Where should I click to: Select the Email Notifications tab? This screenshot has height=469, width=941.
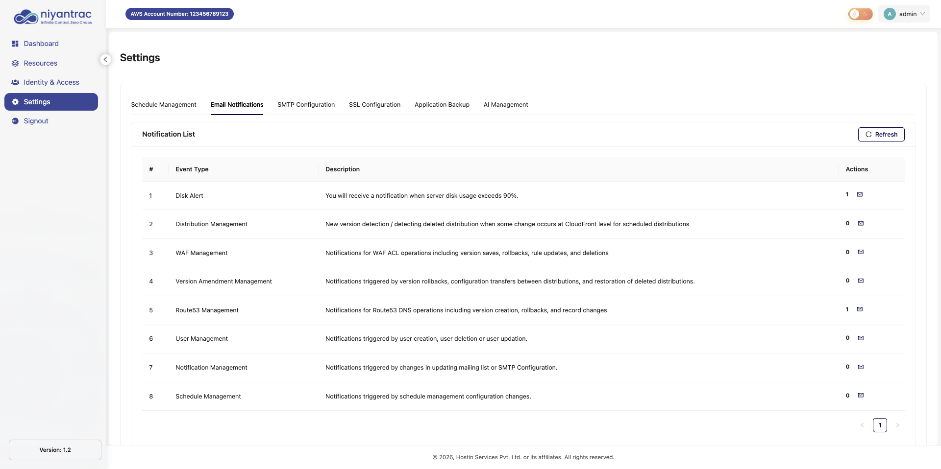[x=237, y=105]
